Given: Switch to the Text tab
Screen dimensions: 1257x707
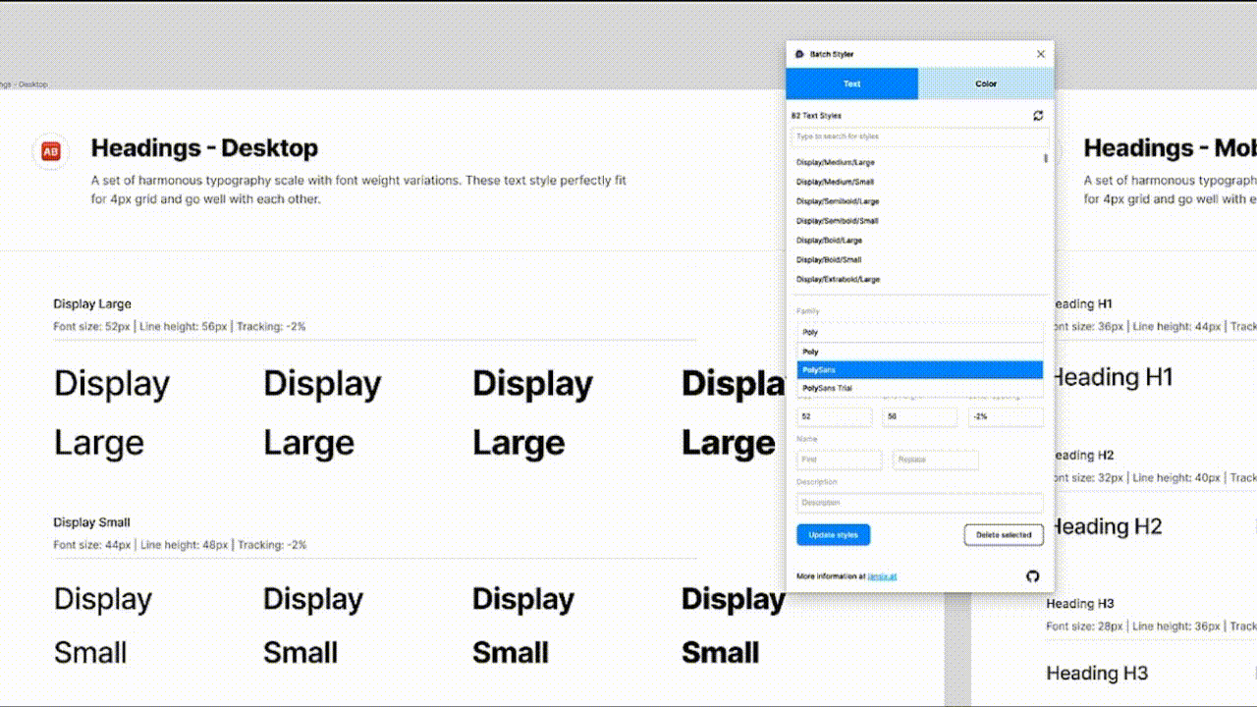Looking at the screenshot, I should coord(851,83).
